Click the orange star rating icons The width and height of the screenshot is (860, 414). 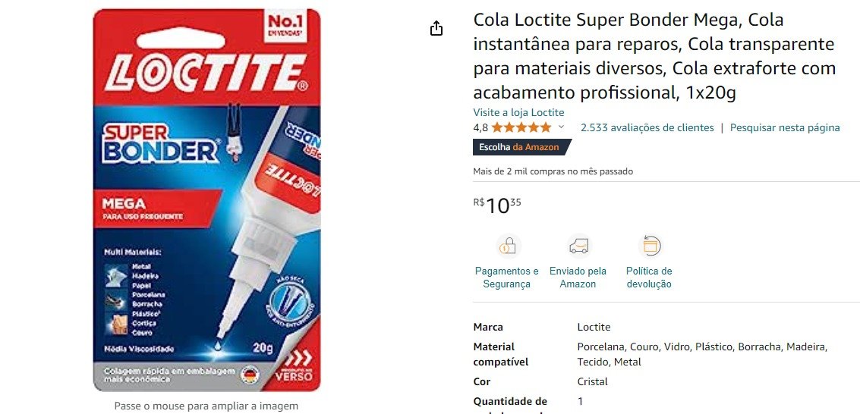(521, 127)
